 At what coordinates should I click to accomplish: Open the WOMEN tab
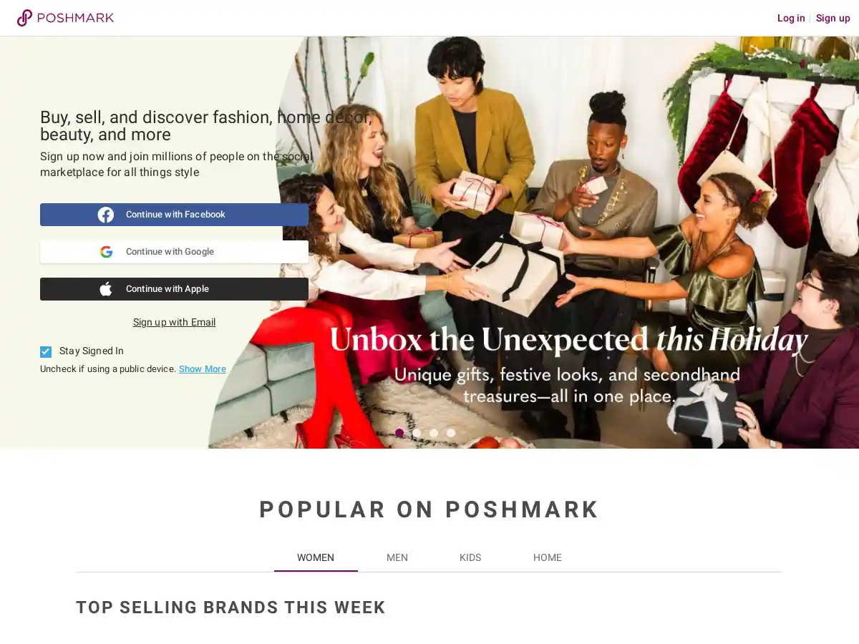(316, 557)
